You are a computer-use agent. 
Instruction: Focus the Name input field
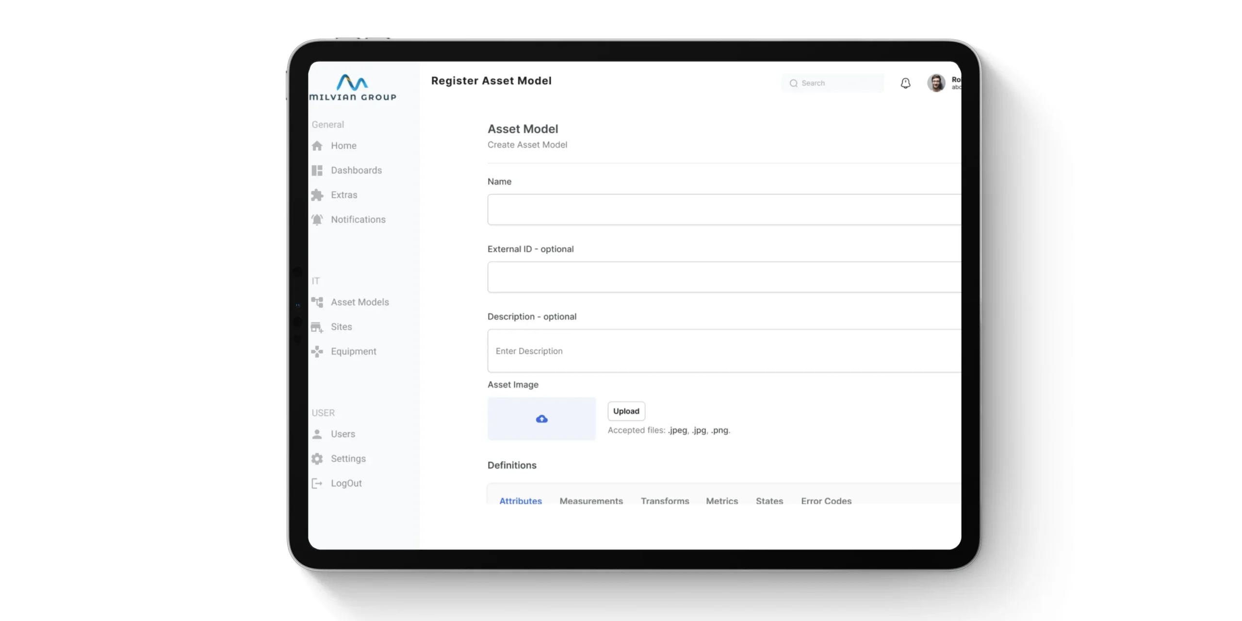pyautogui.click(x=723, y=210)
